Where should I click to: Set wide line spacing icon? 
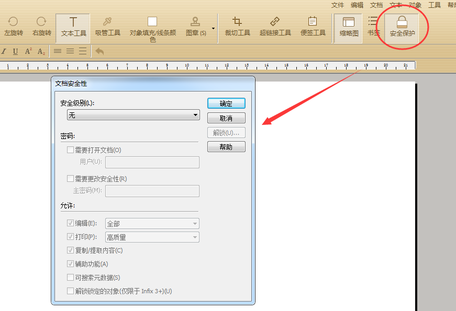point(83,51)
